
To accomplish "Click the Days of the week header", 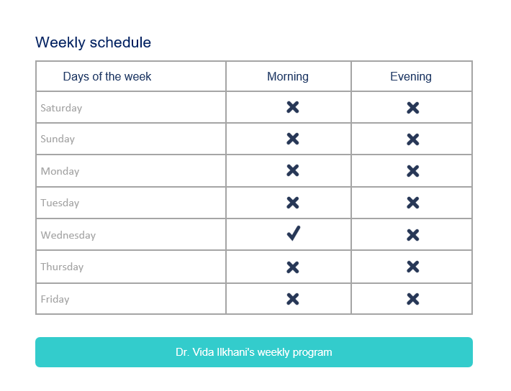I will pyautogui.click(x=107, y=76).
